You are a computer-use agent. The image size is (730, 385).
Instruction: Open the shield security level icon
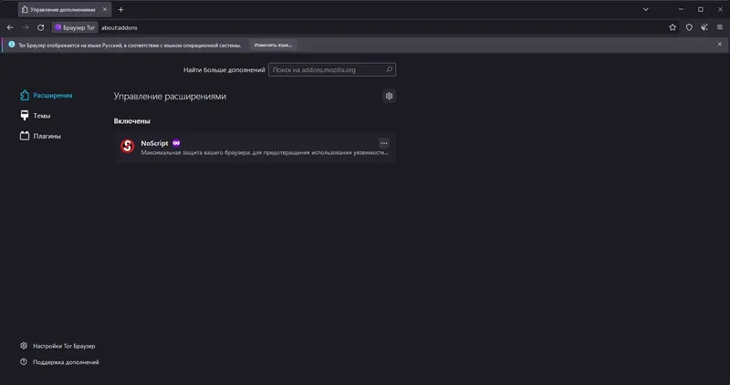[689, 27]
